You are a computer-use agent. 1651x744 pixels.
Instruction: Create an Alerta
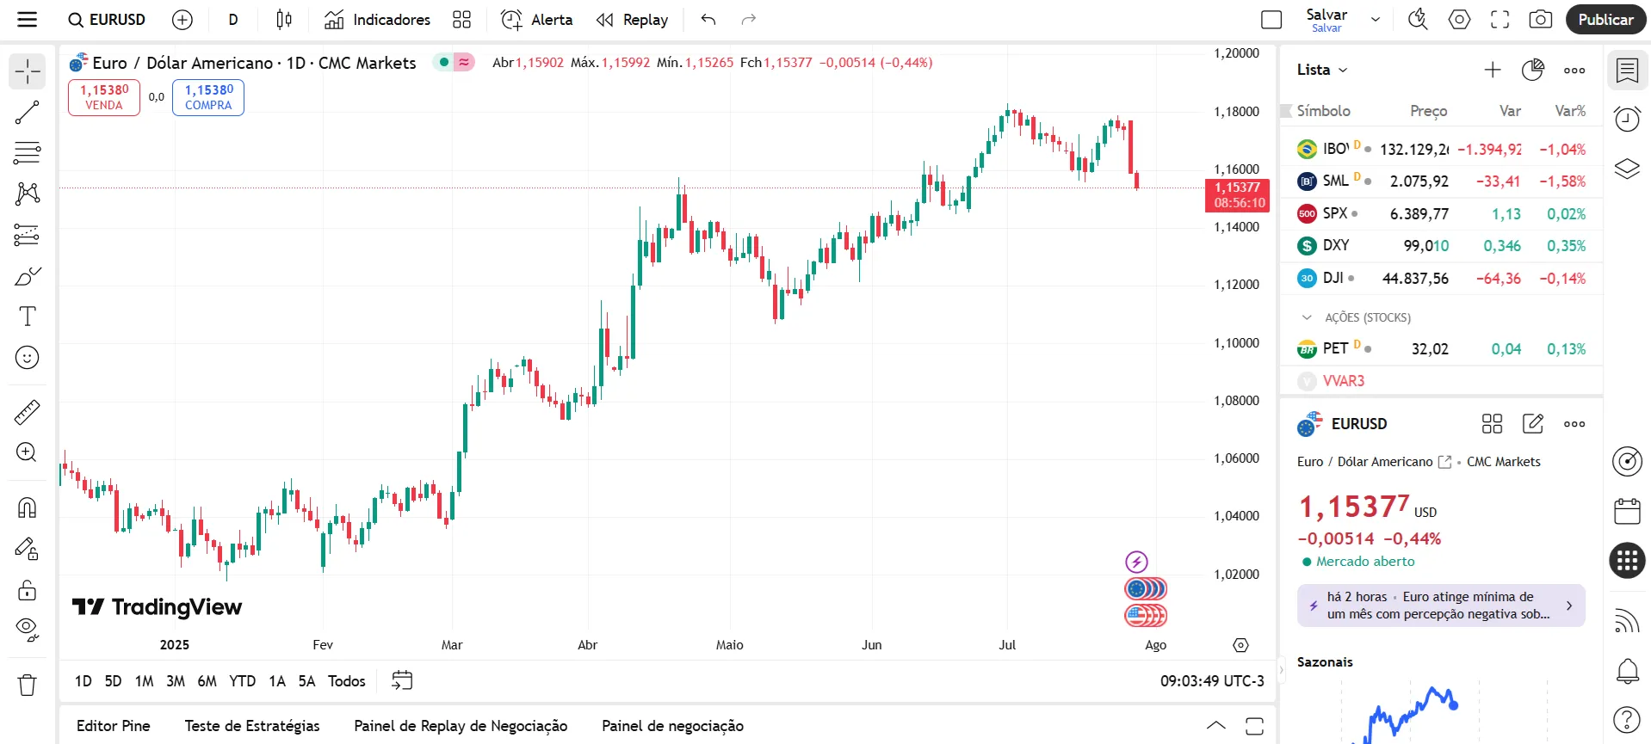pos(537,19)
